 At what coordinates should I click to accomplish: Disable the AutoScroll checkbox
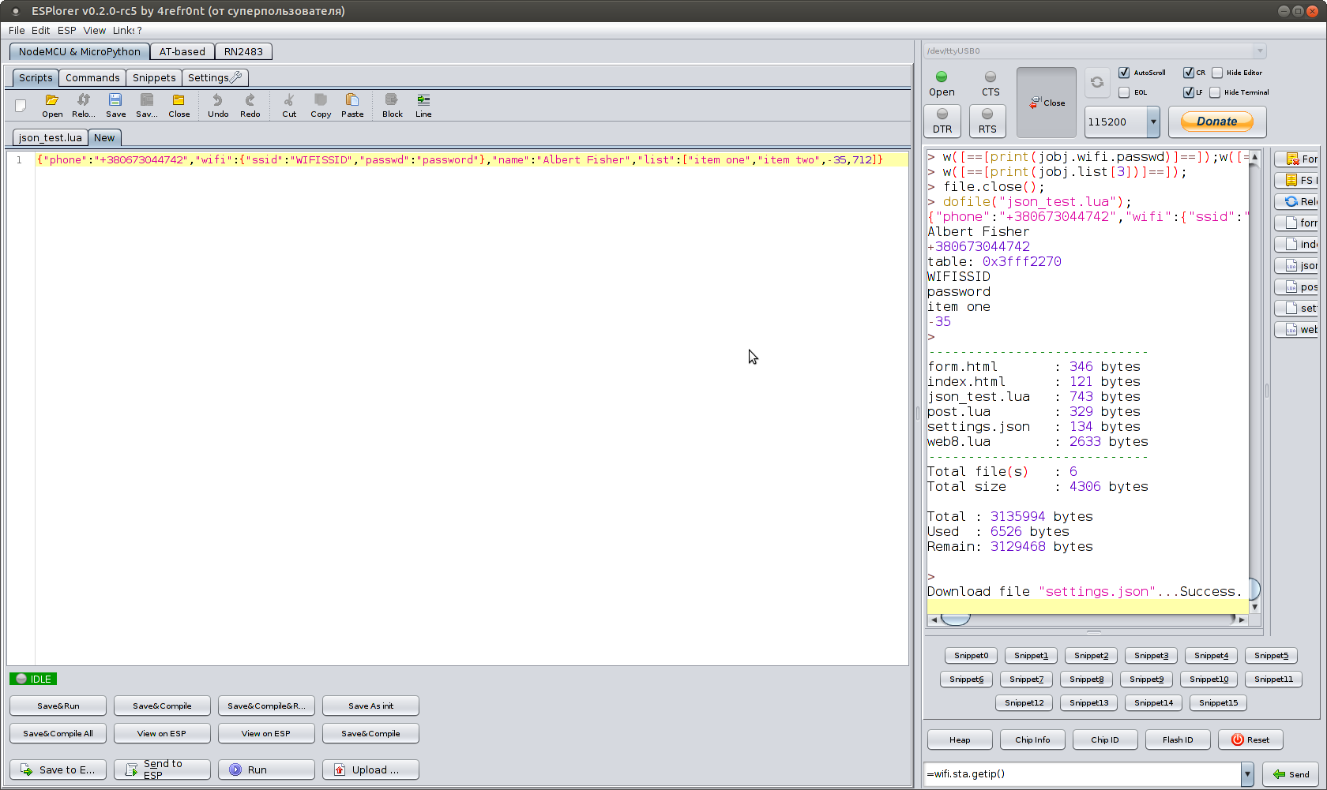pos(1124,73)
